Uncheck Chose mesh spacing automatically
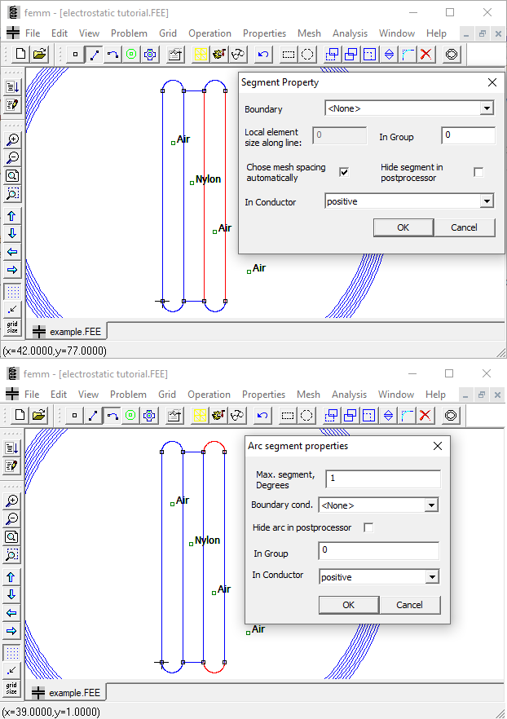Image resolution: width=507 pixels, height=719 pixels. 344,172
